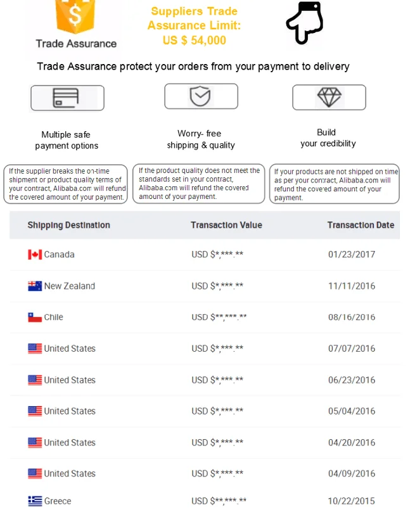Click the pointing hand icon
Screen dimensions: 415x512
click(308, 23)
